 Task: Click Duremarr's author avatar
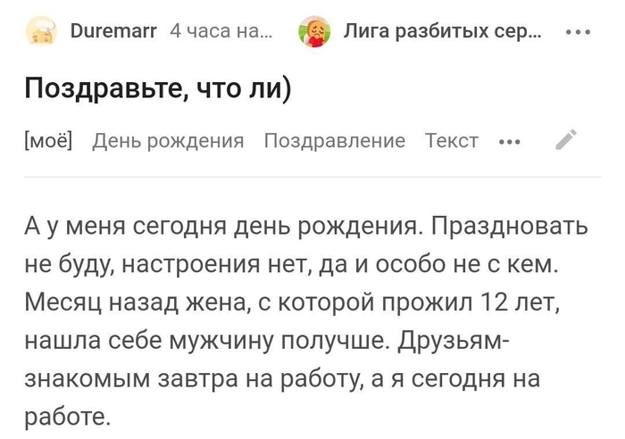point(39,33)
